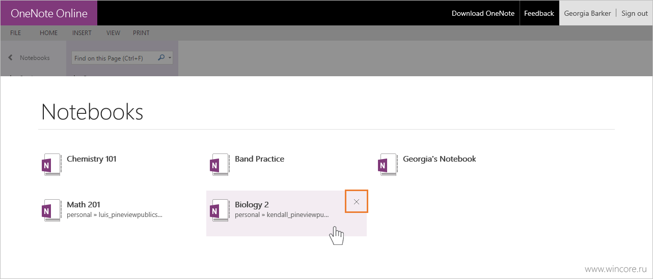653x279 pixels.
Task: Open the Biology 2 notebook title
Action: click(252, 204)
